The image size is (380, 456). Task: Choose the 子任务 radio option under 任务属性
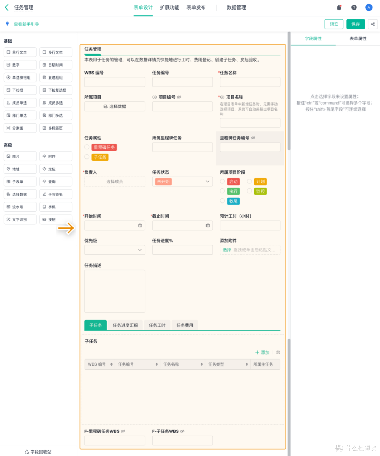click(87, 157)
